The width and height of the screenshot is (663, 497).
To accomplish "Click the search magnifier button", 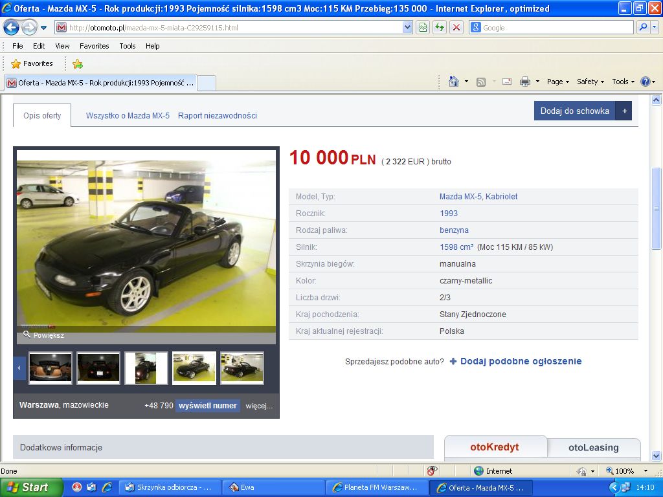I will click(x=643, y=28).
